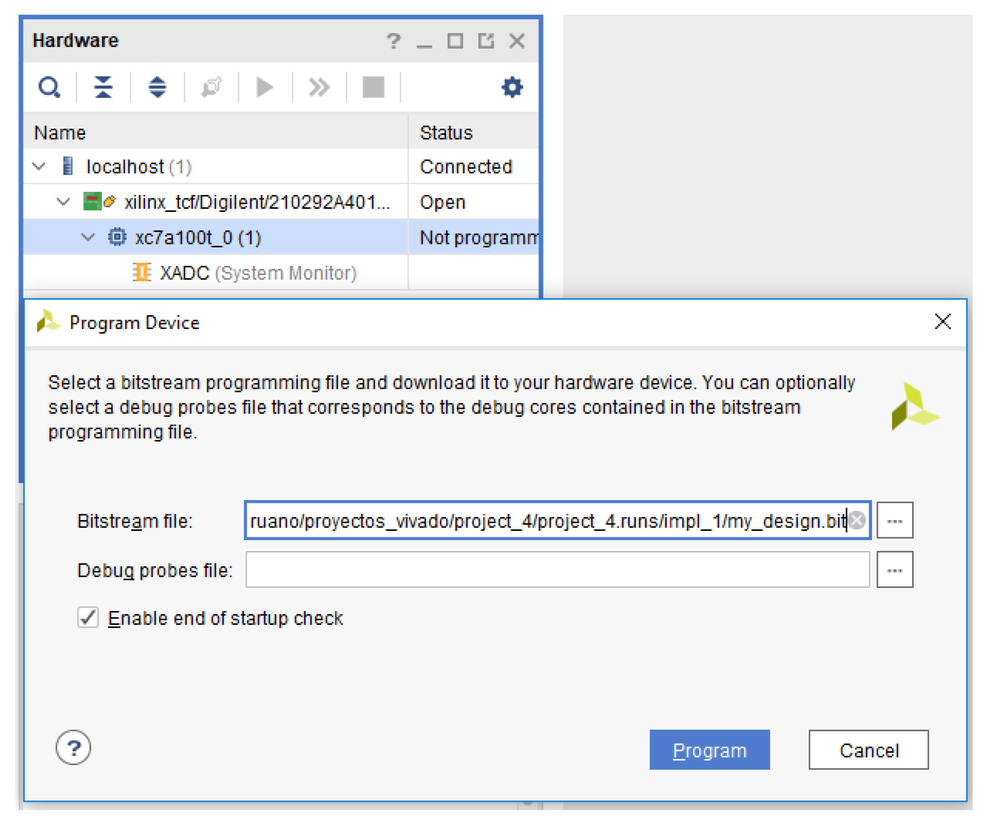Collapse the xc7a100t_0 device node
The height and width of the screenshot is (827, 985).
coord(88,238)
